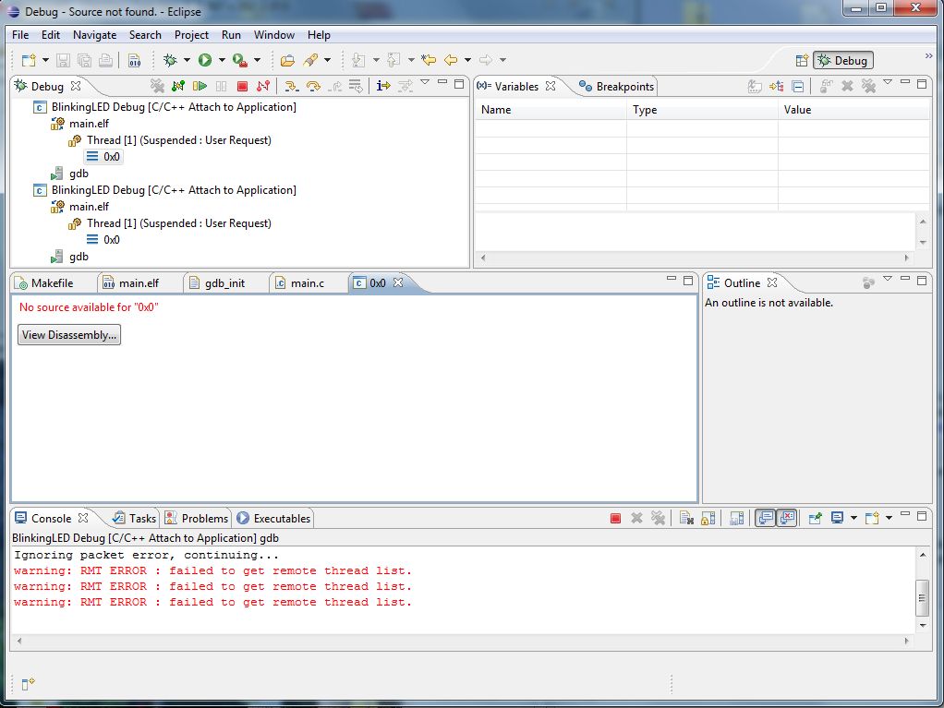Image resolution: width=944 pixels, height=708 pixels.
Task: Open the New wizard dropdown arrow
Action: (45, 60)
